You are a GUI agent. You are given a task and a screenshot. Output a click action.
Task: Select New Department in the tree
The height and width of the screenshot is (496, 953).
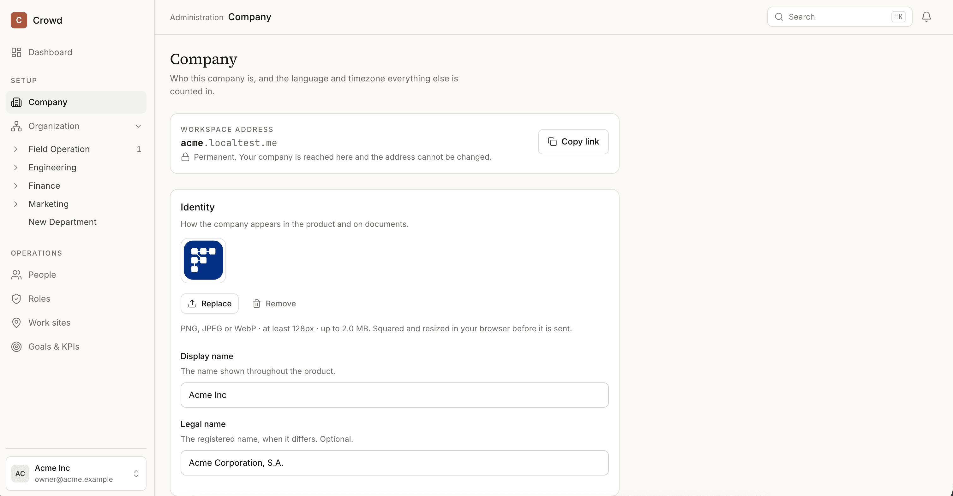click(63, 222)
